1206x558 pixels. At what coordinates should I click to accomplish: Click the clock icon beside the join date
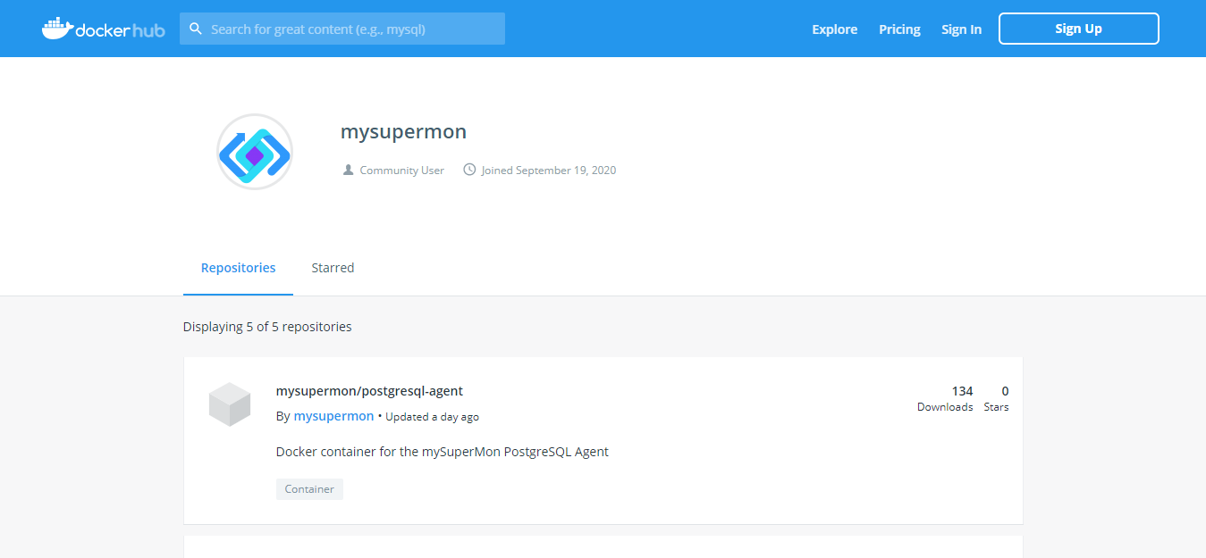469,170
